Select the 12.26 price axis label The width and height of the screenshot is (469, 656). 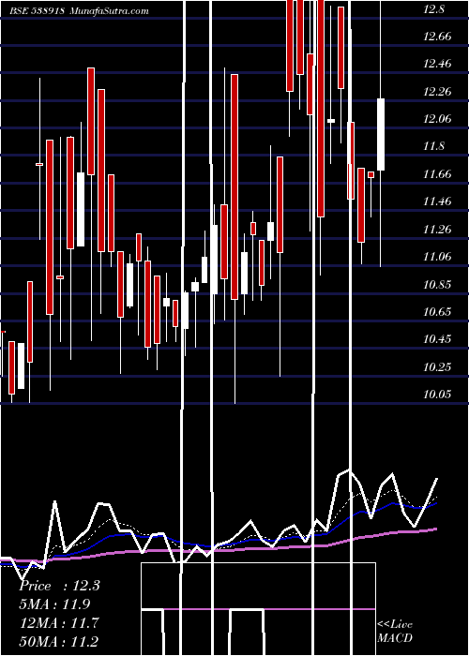(437, 92)
